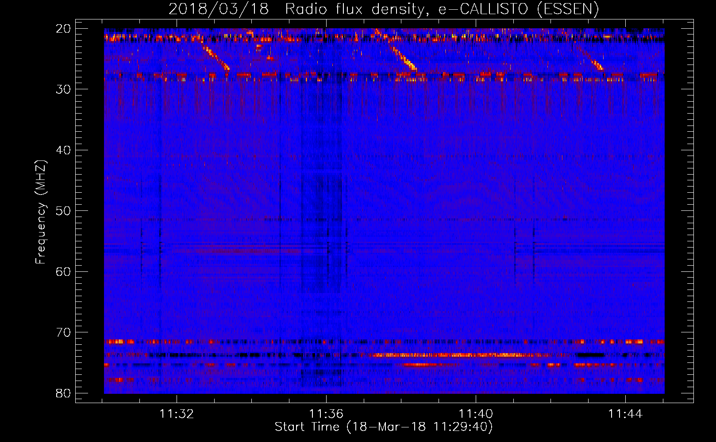Click the 11:36 time tick label

pyautogui.click(x=326, y=414)
